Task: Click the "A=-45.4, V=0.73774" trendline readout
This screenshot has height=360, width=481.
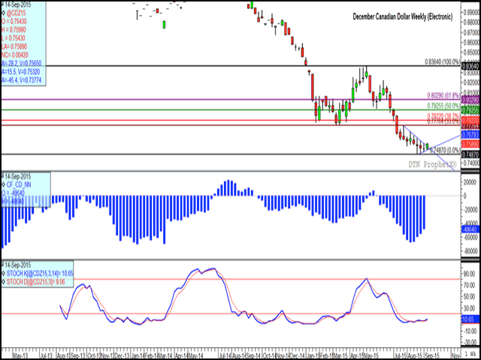Action: tap(22, 80)
